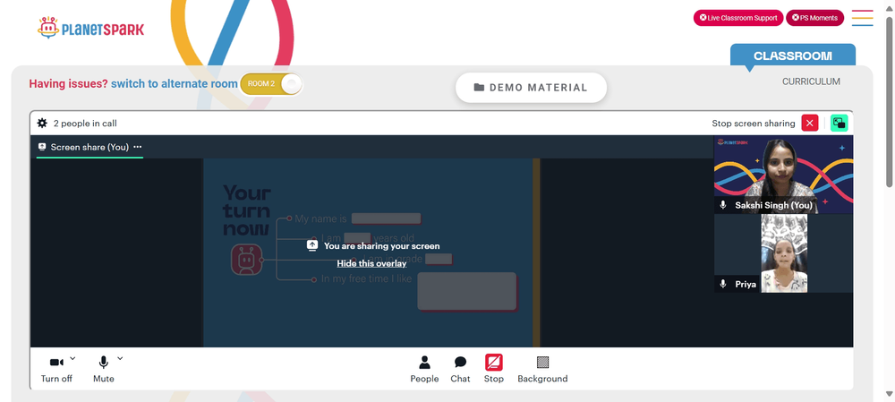Click 'You are sharing your screen' text
The height and width of the screenshot is (402, 895).
382,246
